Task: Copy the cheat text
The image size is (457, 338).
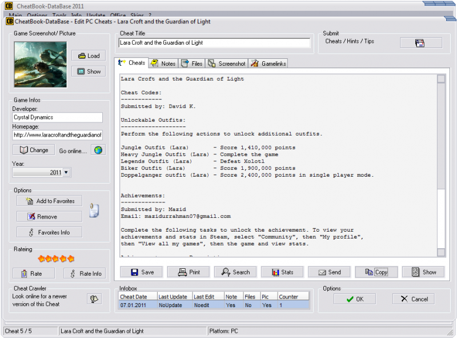Action: pos(376,272)
